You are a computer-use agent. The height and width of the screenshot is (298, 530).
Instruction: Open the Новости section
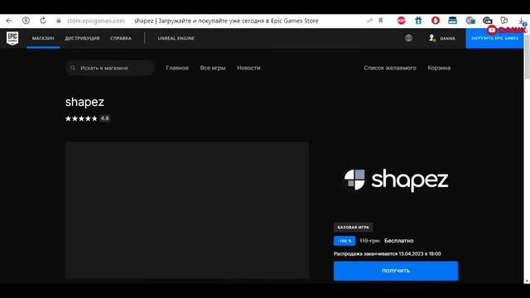pyautogui.click(x=248, y=68)
